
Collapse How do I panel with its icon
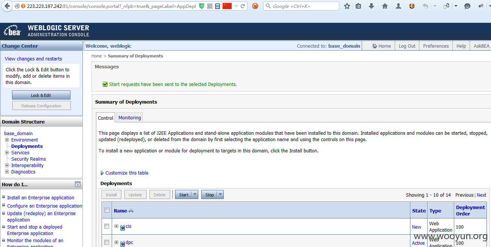click(x=78, y=184)
